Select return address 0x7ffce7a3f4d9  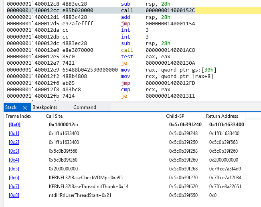pos(225,169)
